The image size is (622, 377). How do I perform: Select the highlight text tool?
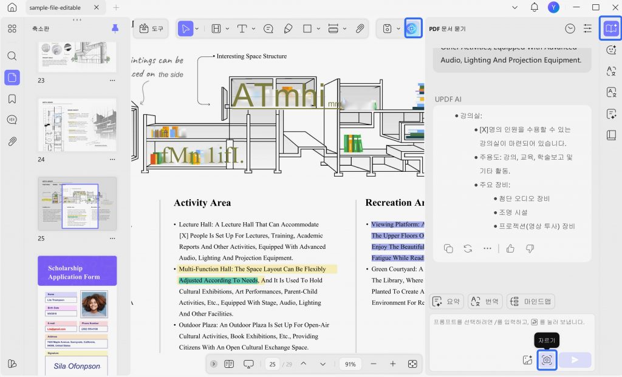click(216, 29)
